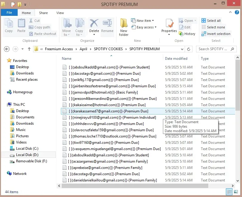Click the Delete red X icon
242x197 pixels.
[x=94, y=23]
